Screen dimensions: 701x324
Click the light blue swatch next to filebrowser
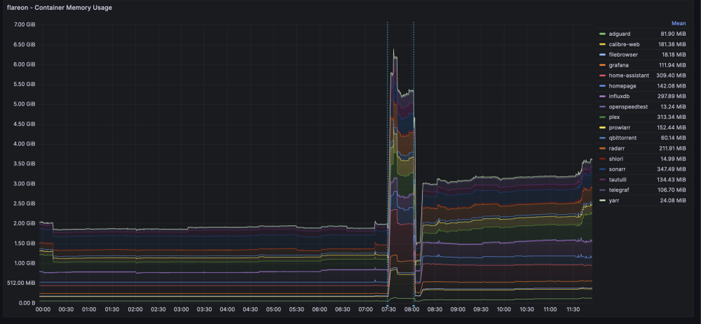coord(602,55)
